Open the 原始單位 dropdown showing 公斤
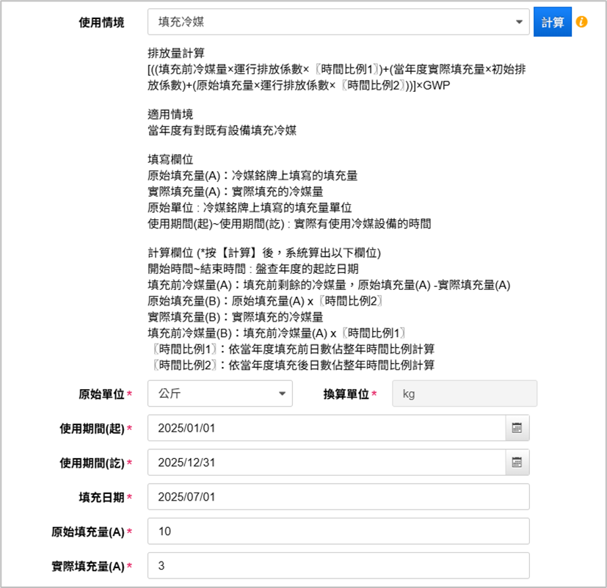This screenshot has width=607, height=588. point(219,393)
